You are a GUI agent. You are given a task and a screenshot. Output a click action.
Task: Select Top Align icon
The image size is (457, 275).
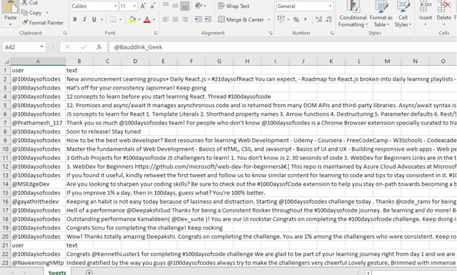click(x=165, y=5)
